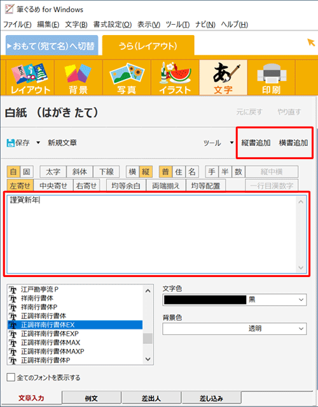The image size is (318, 407).
Task: Align text with 左寄せ
Action: pos(20,185)
